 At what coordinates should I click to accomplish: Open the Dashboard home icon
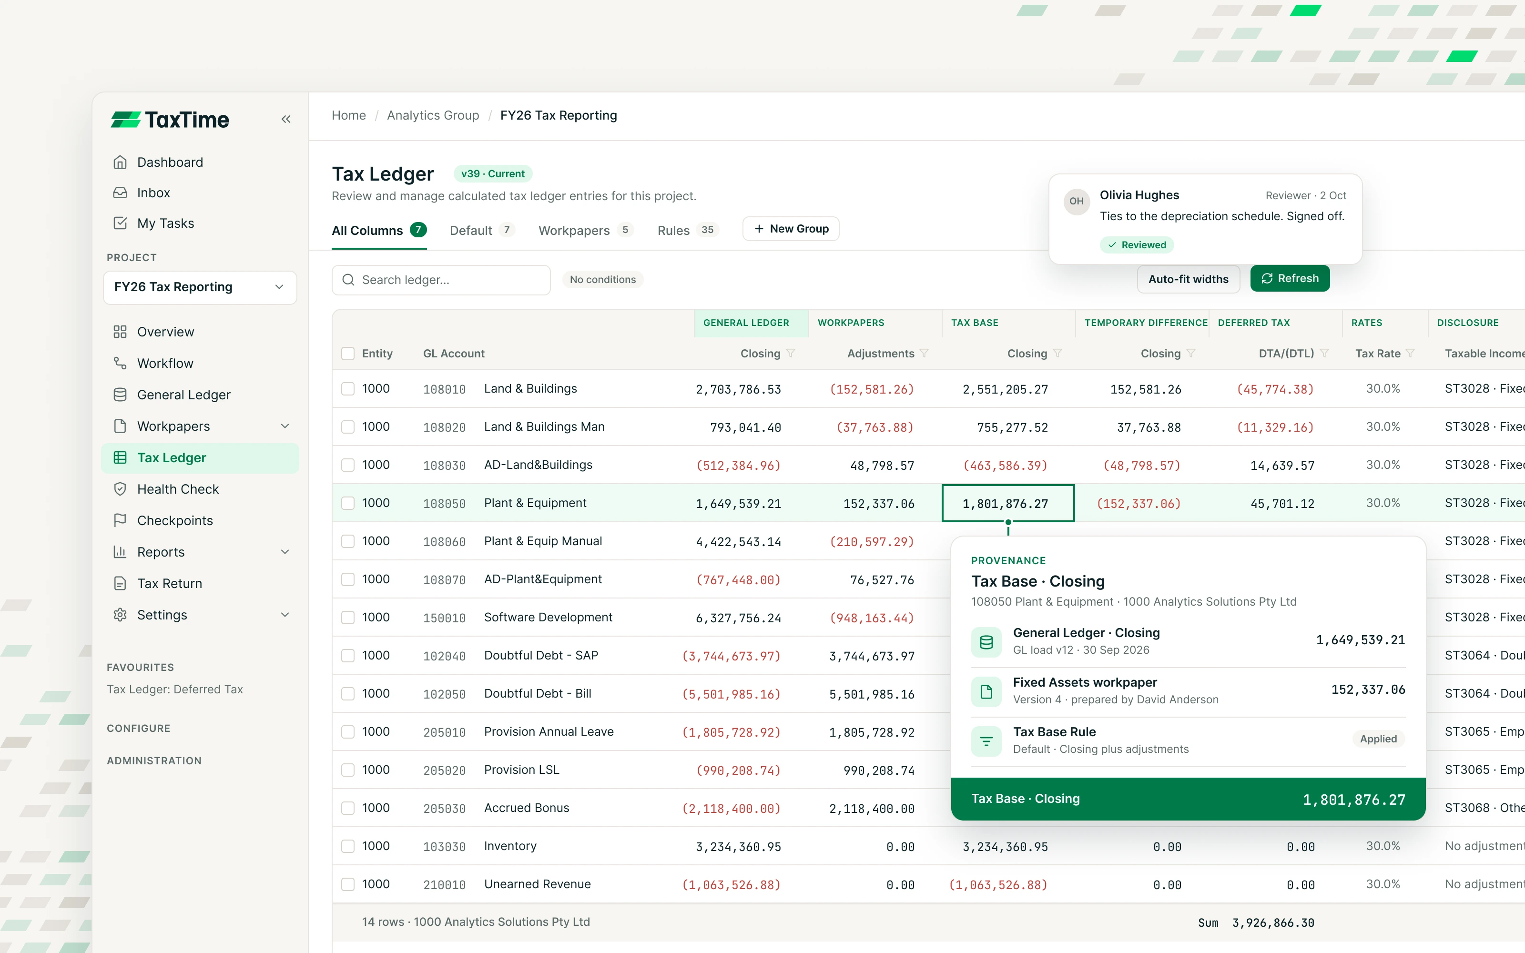point(120,162)
